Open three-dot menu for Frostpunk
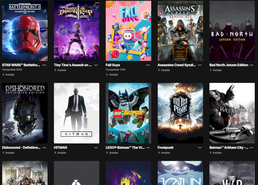Screen dimensions: 258x185 (200, 148)
